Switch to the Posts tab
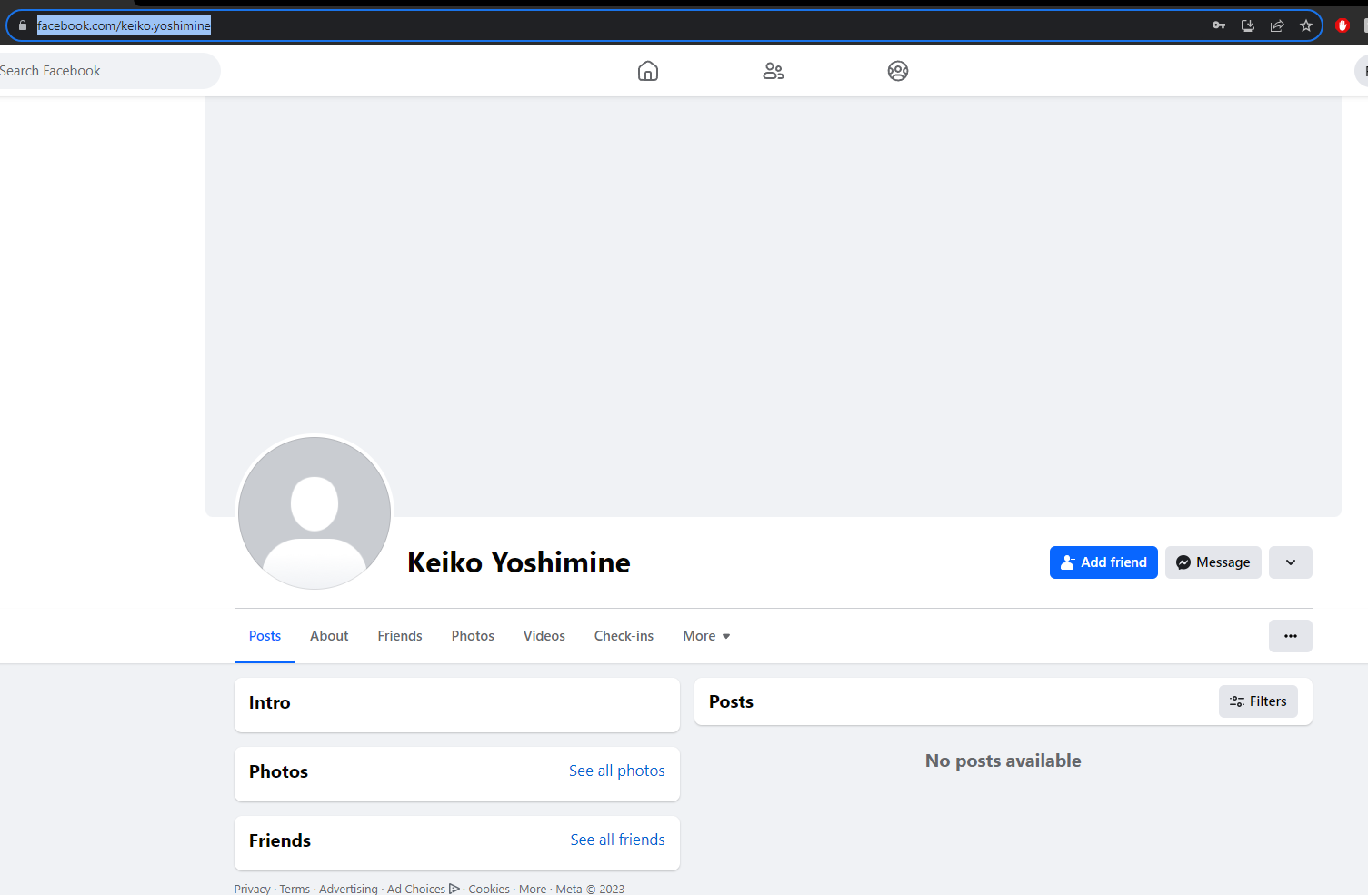This screenshot has height=895, width=1368. [x=265, y=636]
